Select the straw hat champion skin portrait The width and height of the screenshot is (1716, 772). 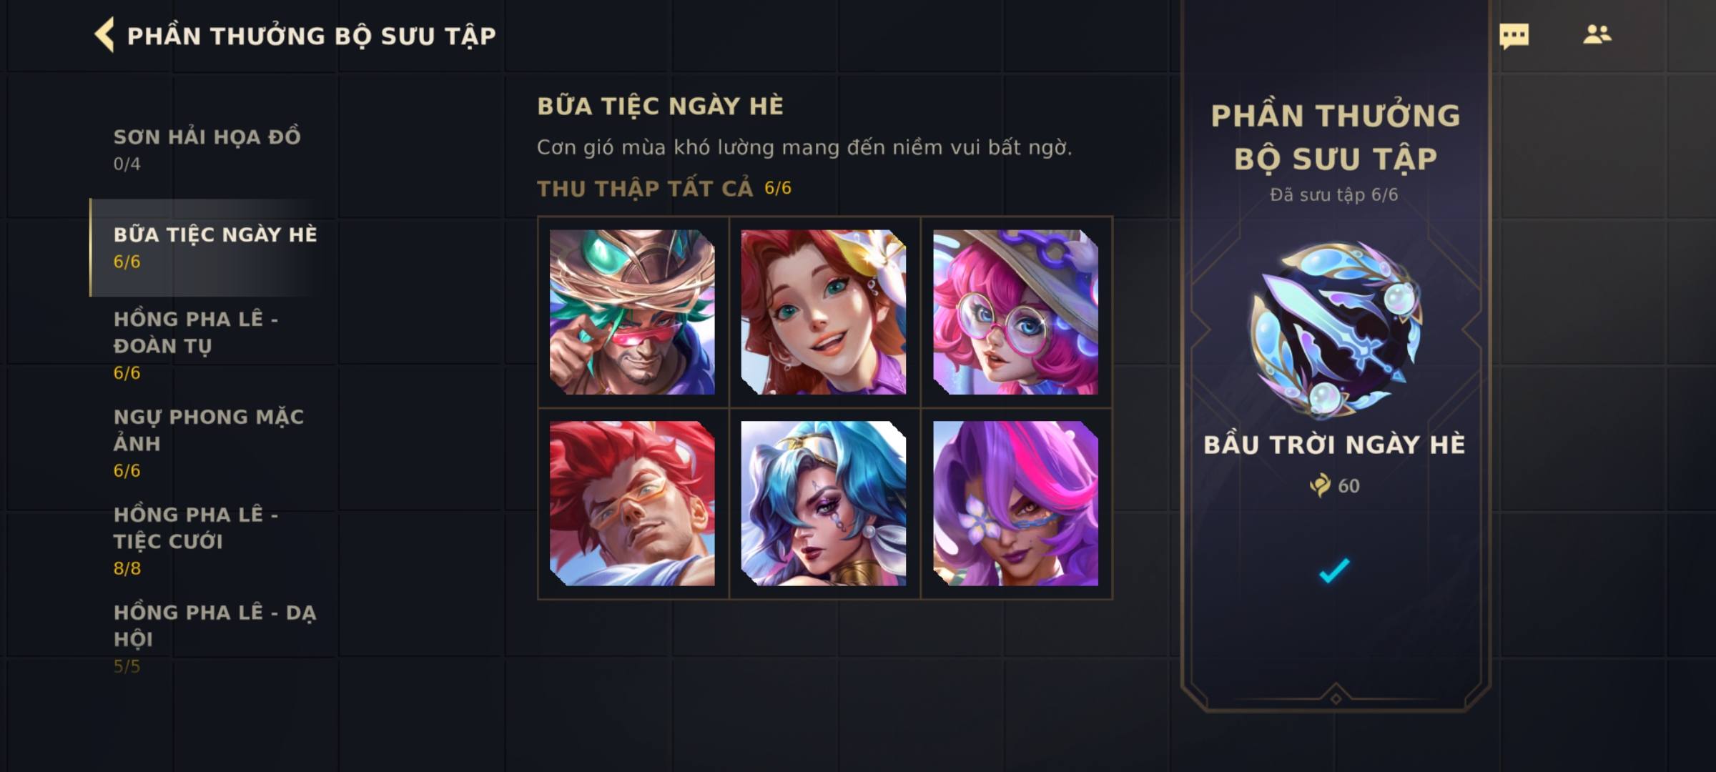[x=632, y=312]
